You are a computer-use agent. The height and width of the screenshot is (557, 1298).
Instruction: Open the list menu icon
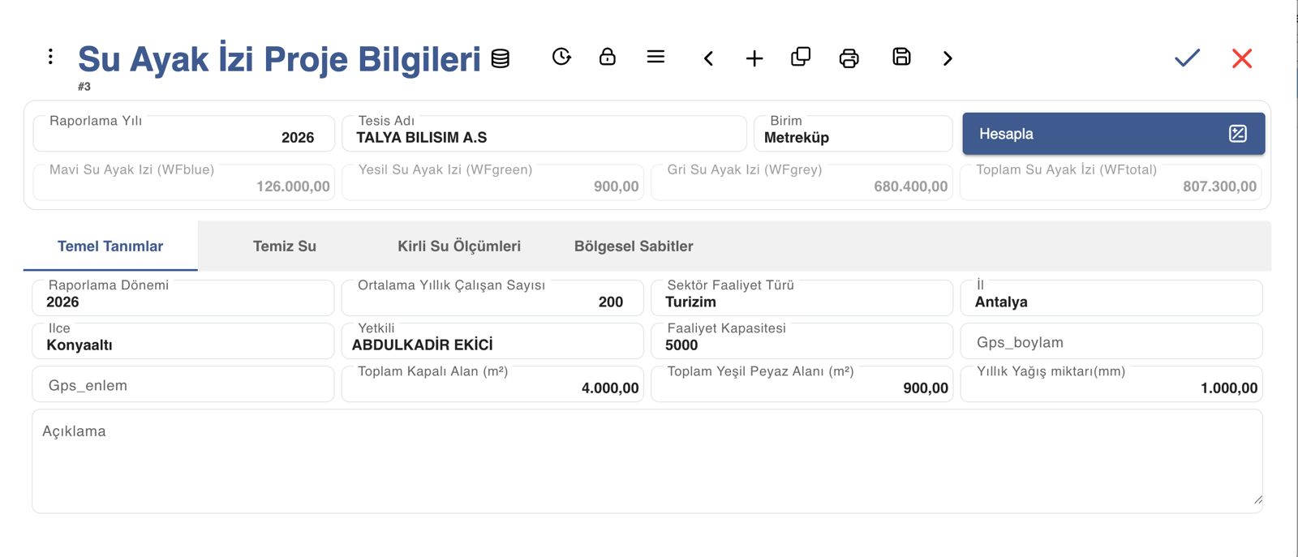656,57
